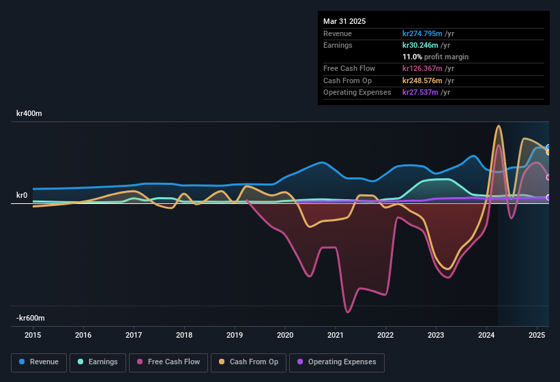The image size is (560, 382).
Task: Click the teal Earnings legend dot
Action: point(80,362)
